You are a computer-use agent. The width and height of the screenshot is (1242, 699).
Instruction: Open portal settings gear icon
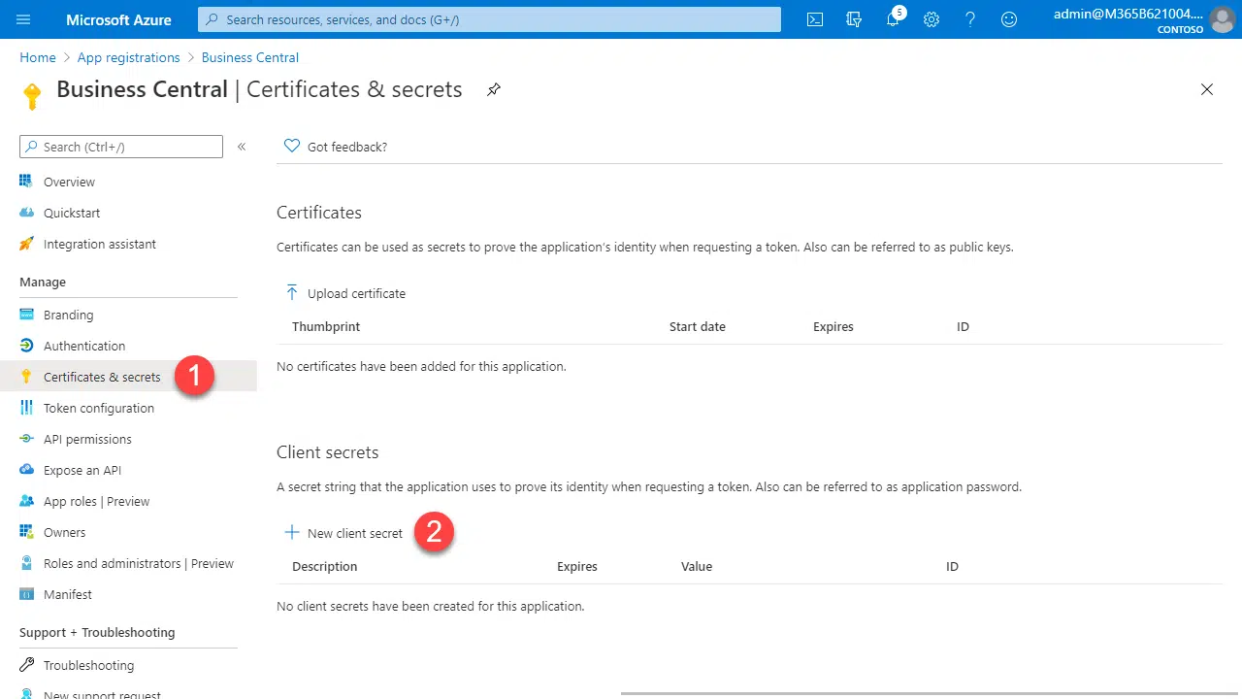[x=931, y=19]
